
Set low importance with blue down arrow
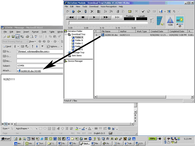pyautogui.click(x=37, y=46)
